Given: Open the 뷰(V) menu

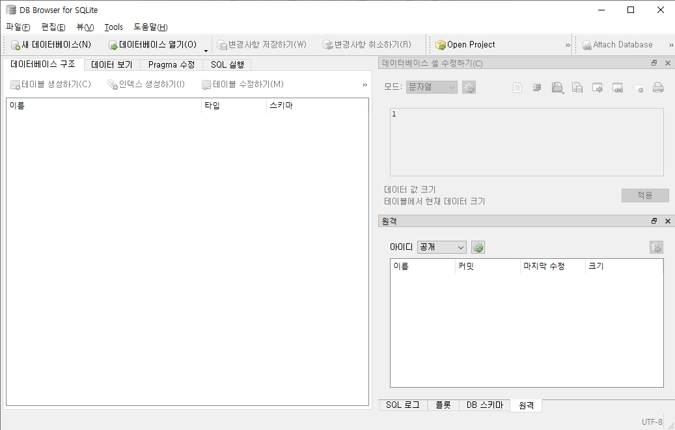Looking at the screenshot, I should point(85,27).
